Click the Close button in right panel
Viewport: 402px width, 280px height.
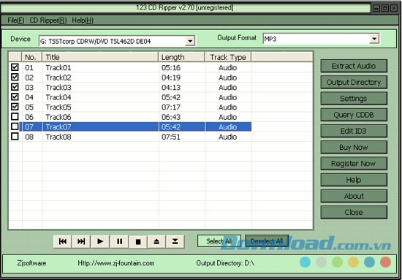coord(354,212)
